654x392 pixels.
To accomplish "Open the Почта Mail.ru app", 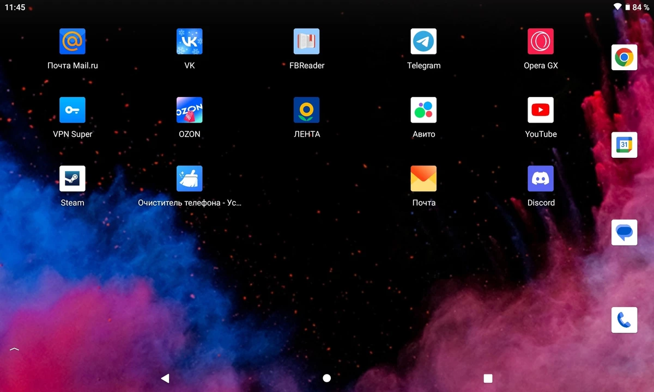I will pyautogui.click(x=72, y=42).
